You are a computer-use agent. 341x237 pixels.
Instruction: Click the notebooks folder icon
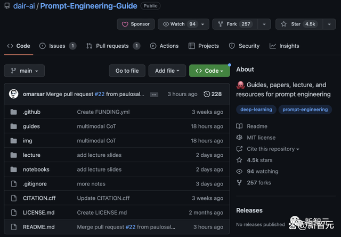click(x=13, y=170)
